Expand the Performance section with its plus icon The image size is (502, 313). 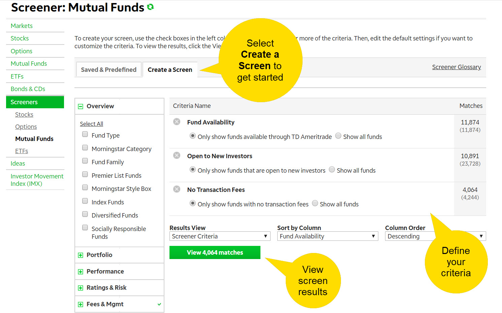pyautogui.click(x=81, y=271)
